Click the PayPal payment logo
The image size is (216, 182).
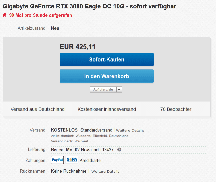(x=57, y=160)
